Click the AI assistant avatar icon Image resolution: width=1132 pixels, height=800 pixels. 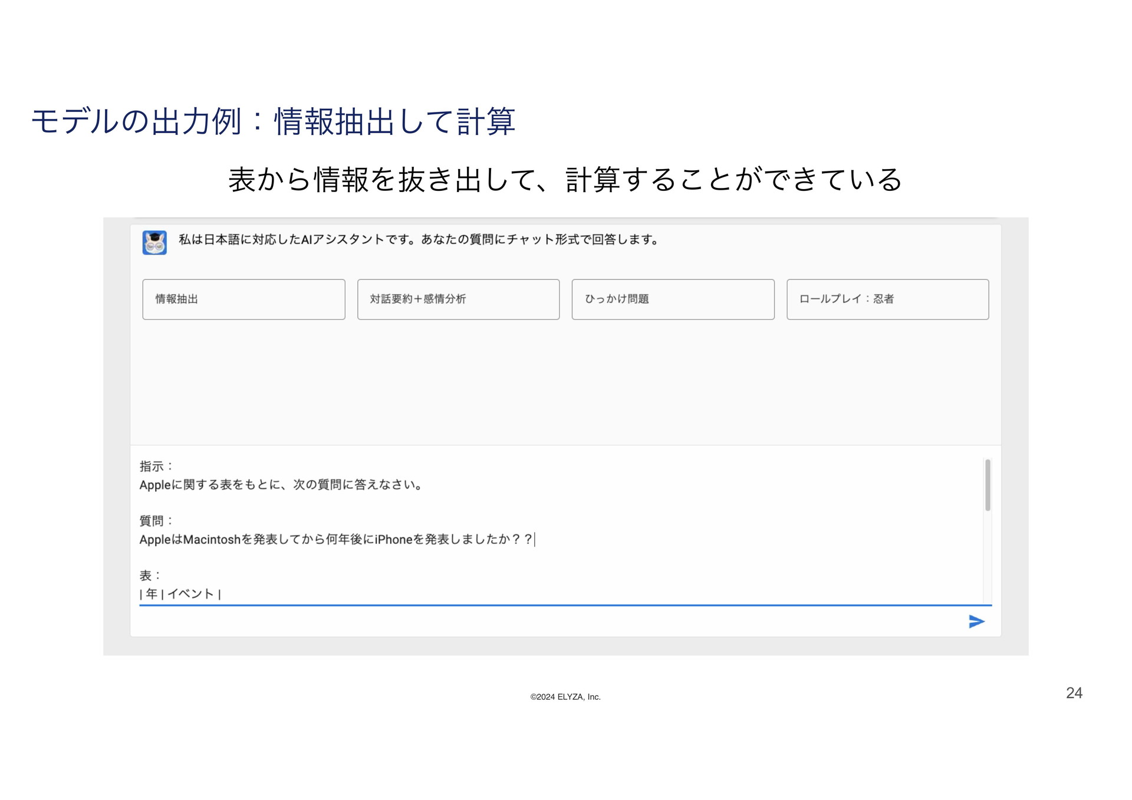pos(154,242)
